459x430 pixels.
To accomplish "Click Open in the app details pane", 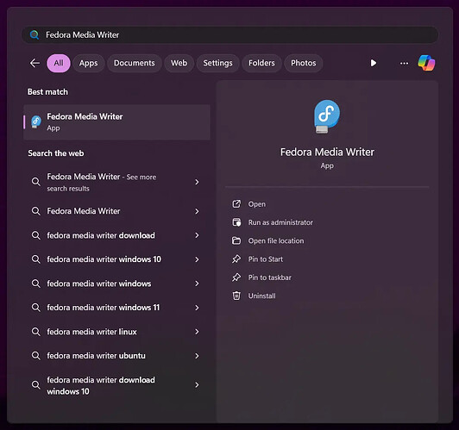I will click(x=257, y=204).
